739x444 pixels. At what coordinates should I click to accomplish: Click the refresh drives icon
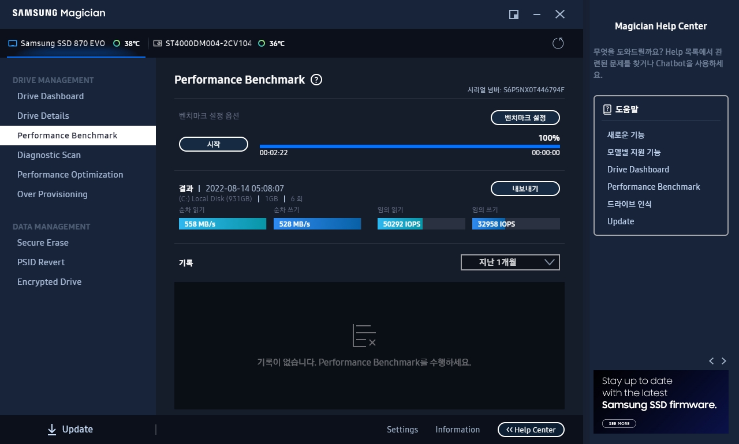558,43
